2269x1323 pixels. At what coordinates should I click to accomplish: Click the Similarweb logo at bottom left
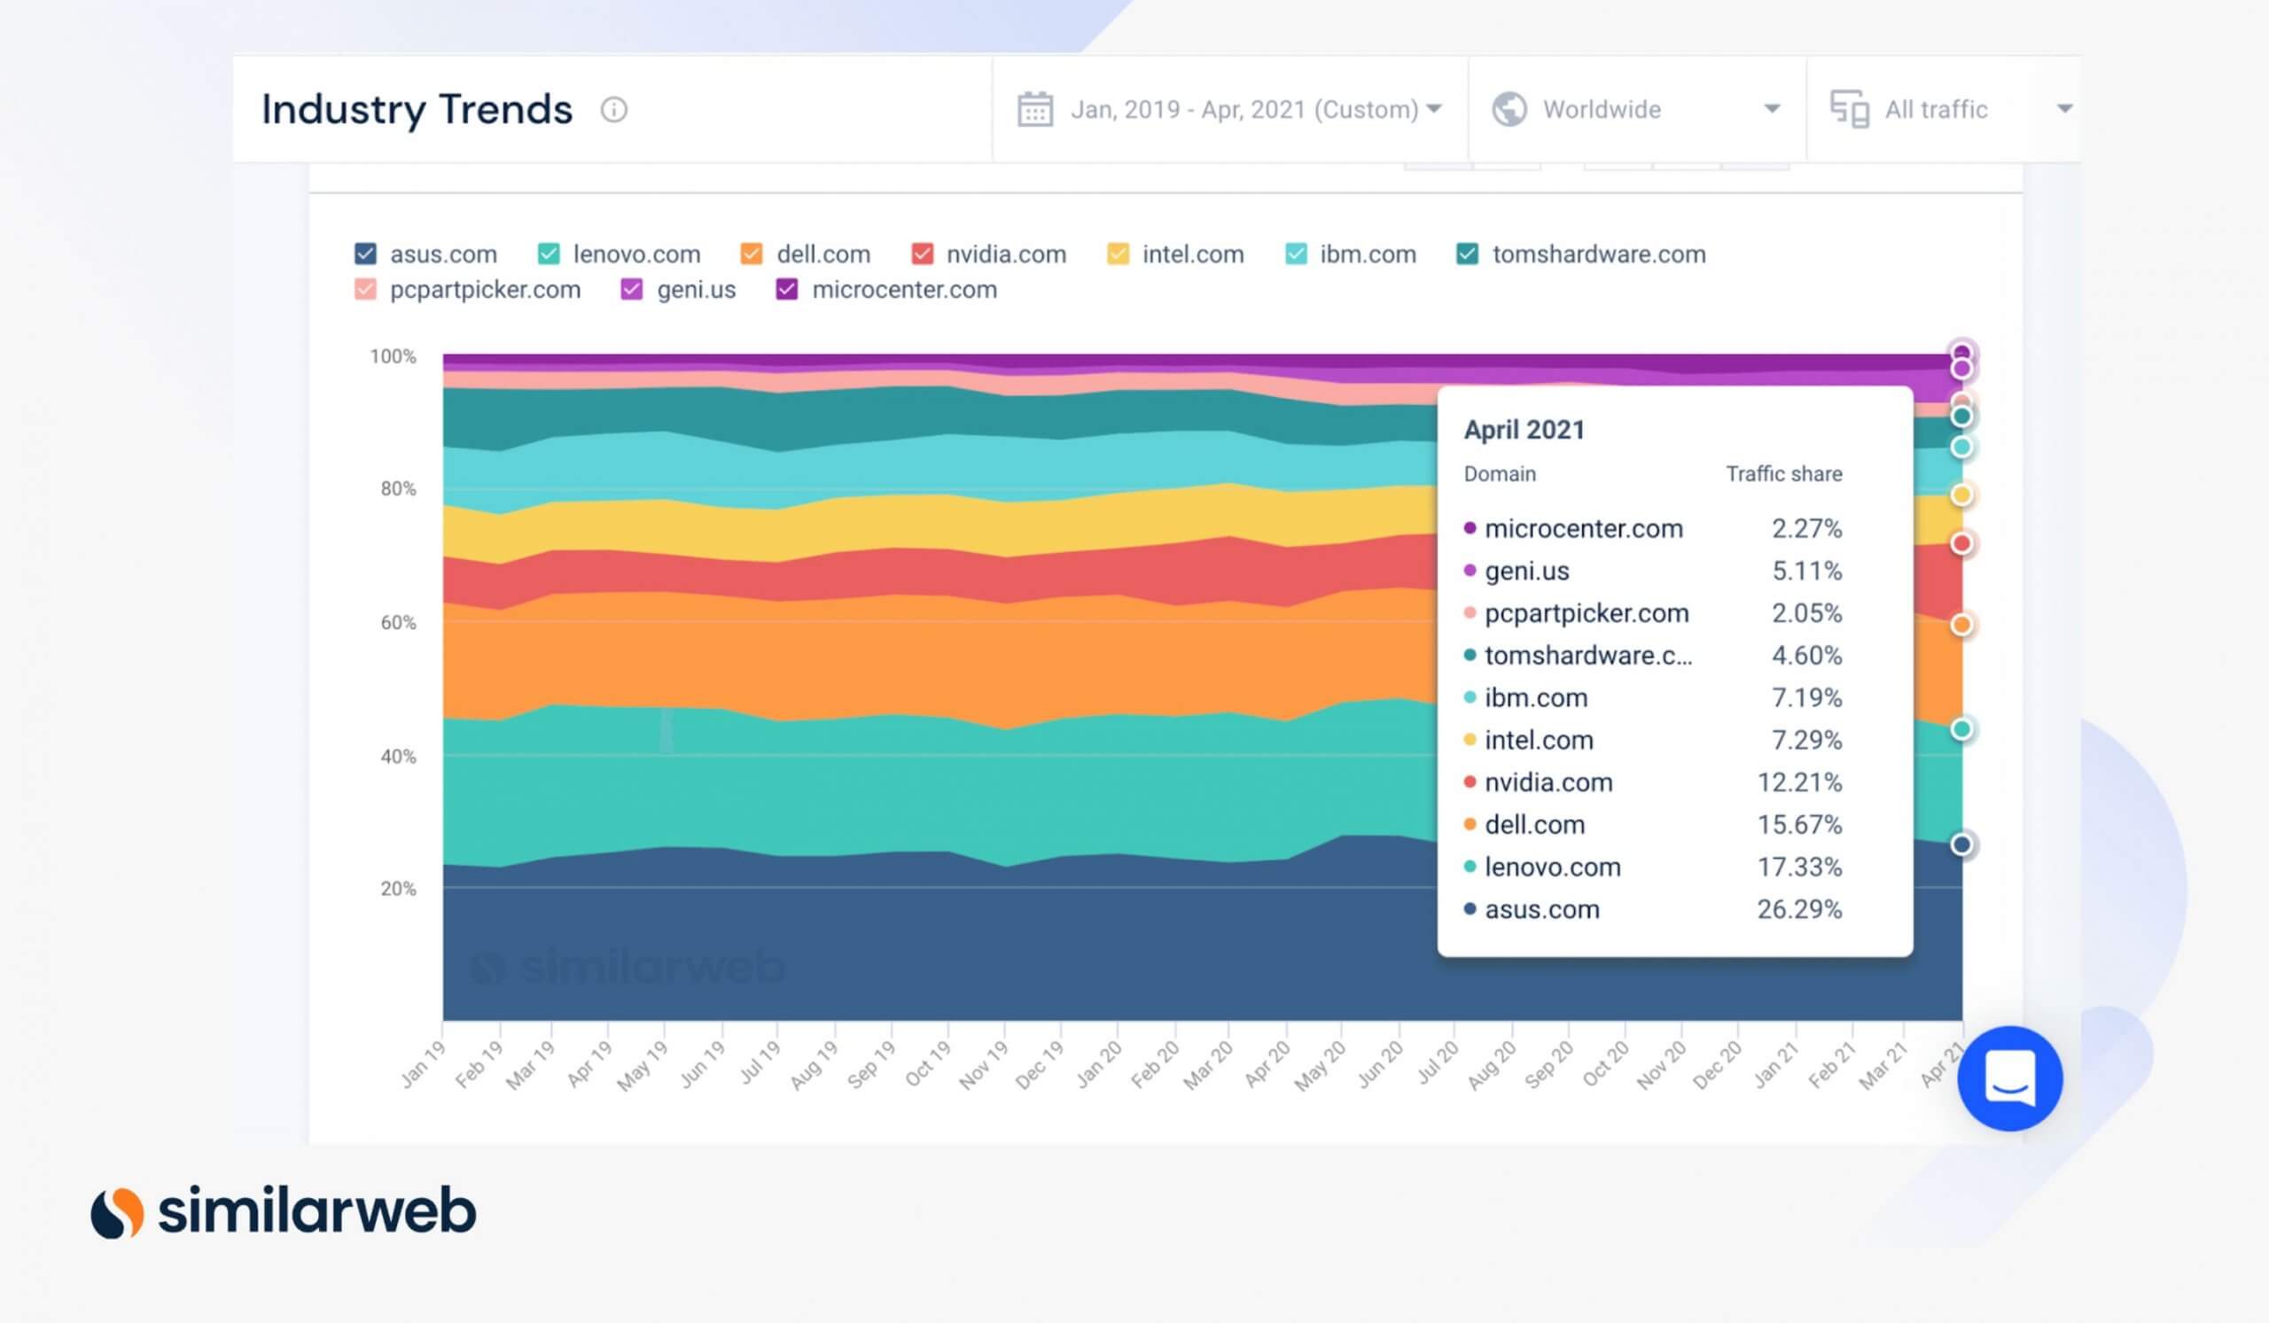pyautogui.click(x=283, y=1211)
